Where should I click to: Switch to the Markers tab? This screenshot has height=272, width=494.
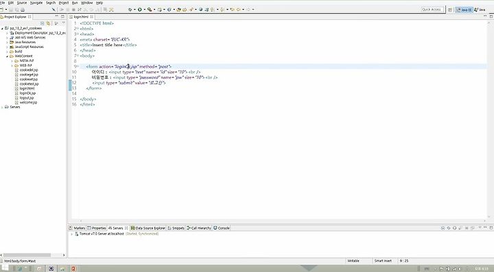click(77, 228)
